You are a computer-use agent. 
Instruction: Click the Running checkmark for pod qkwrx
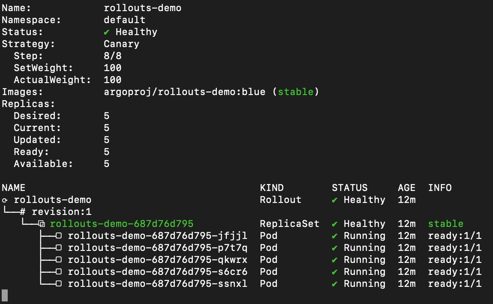(335, 260)
